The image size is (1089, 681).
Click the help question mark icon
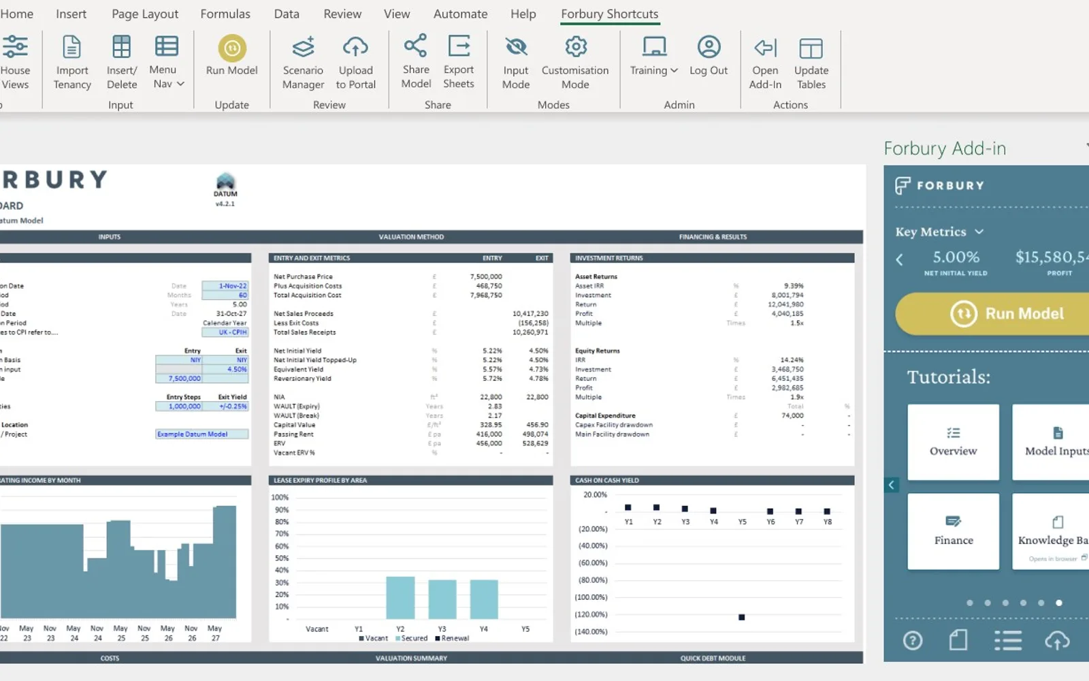click(913, 640)
